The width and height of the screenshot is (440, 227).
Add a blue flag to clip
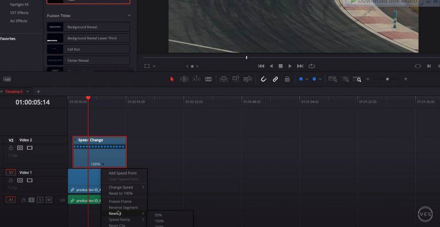click(x=301, y=79)
